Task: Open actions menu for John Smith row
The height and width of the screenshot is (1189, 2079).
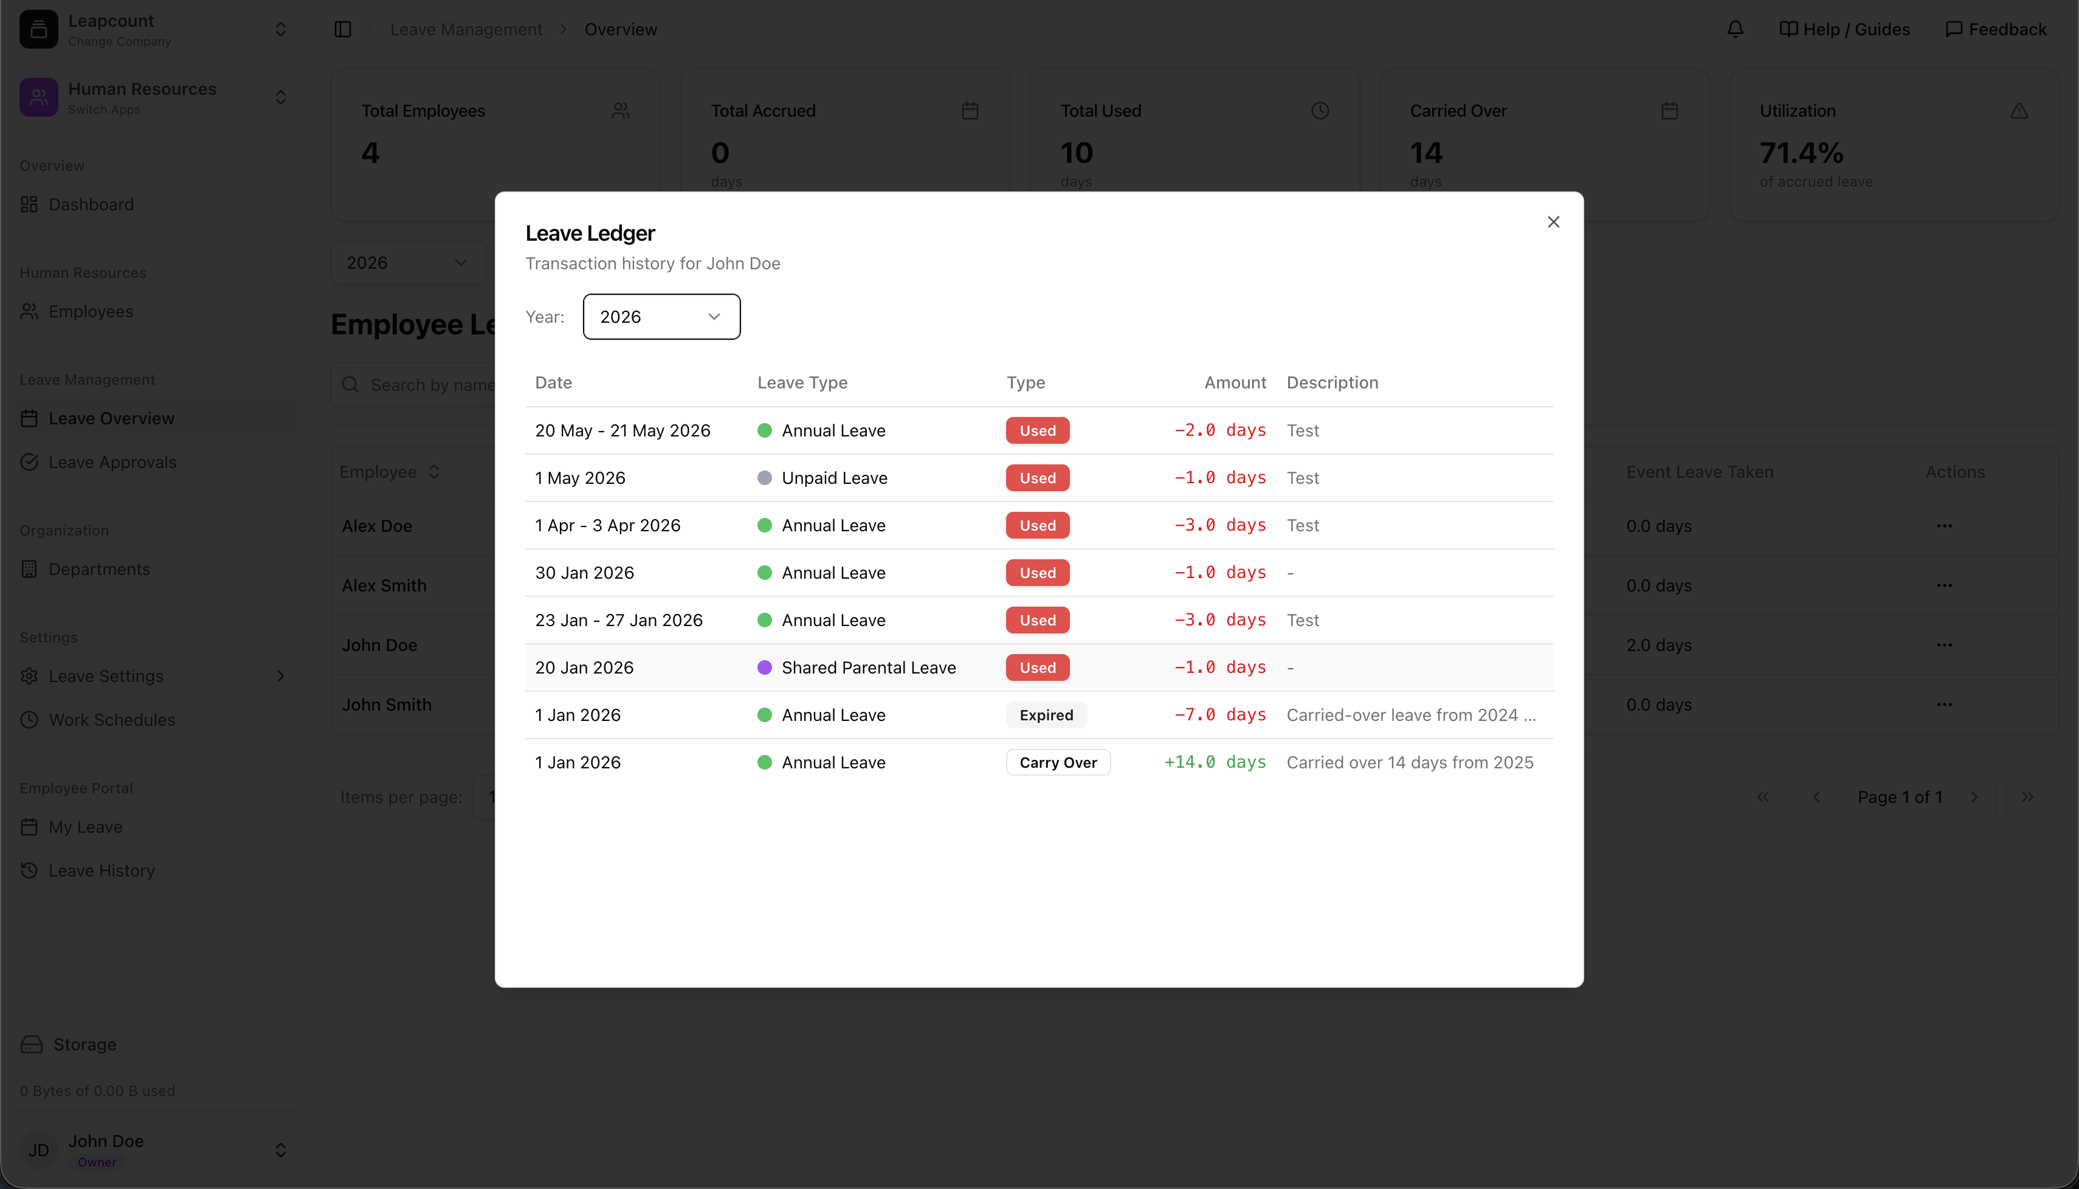Action: [x=1944, y=705]
